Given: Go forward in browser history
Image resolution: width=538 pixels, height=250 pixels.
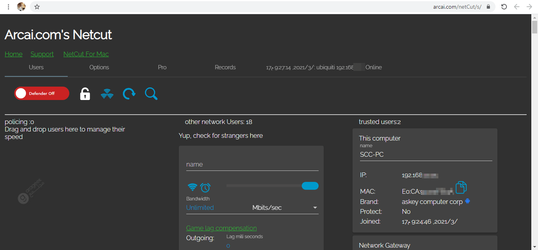Looking at the screenshot, I should click(x=529, y=7).
